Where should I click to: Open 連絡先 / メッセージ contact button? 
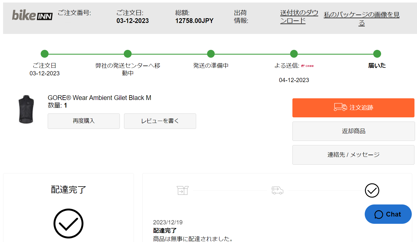pyautogui.click(x=353, y=155)
